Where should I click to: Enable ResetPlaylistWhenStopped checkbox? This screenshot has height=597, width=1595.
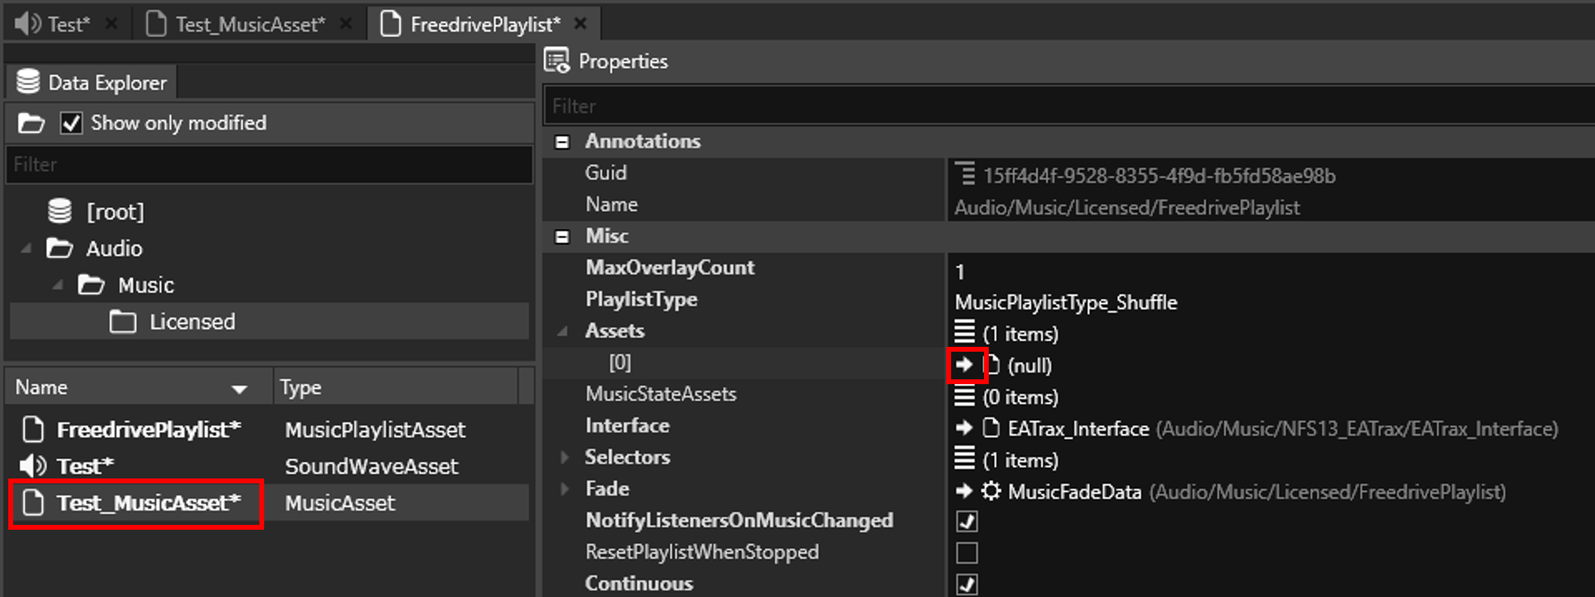(x=967, y=552)
